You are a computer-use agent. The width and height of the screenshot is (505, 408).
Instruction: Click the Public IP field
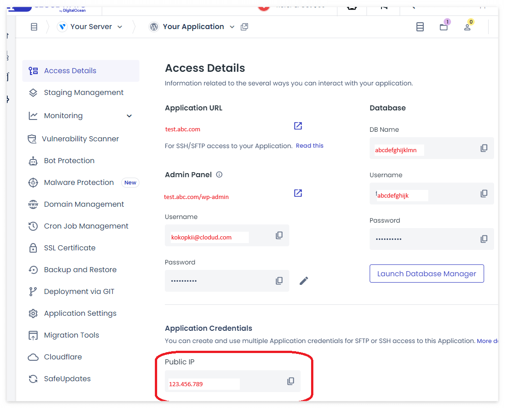tap(233, 381)
